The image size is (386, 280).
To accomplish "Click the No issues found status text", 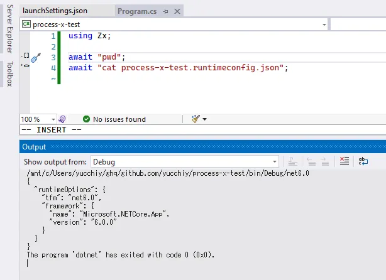I will pyautogui.click(x=119, y=119).
